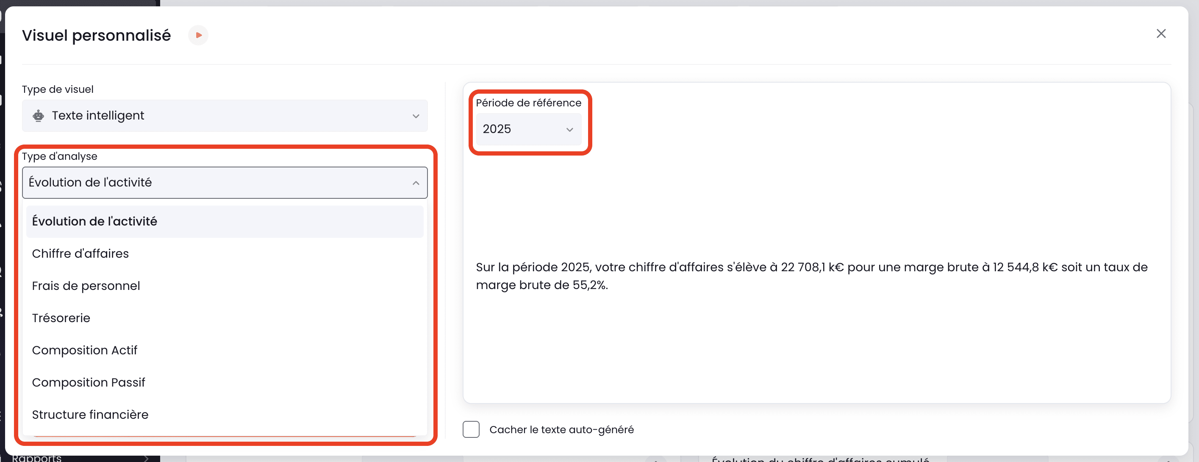The image size is (1199, 462).
Task: Choose Composition Passif option
Action: pyautogui.click(x=225, y=382)
